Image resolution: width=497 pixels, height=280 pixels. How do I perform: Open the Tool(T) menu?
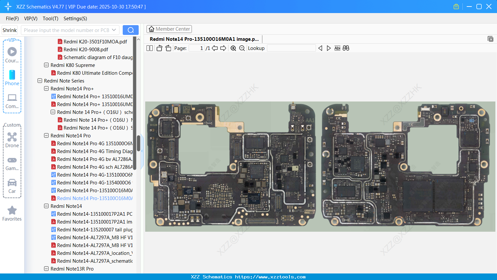pyautogui.click(x=50, y=19)
